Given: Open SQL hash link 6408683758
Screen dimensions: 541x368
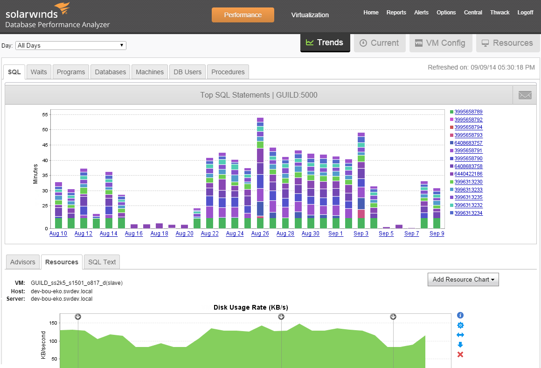Looking at the screenshot, I should (468, 166).
